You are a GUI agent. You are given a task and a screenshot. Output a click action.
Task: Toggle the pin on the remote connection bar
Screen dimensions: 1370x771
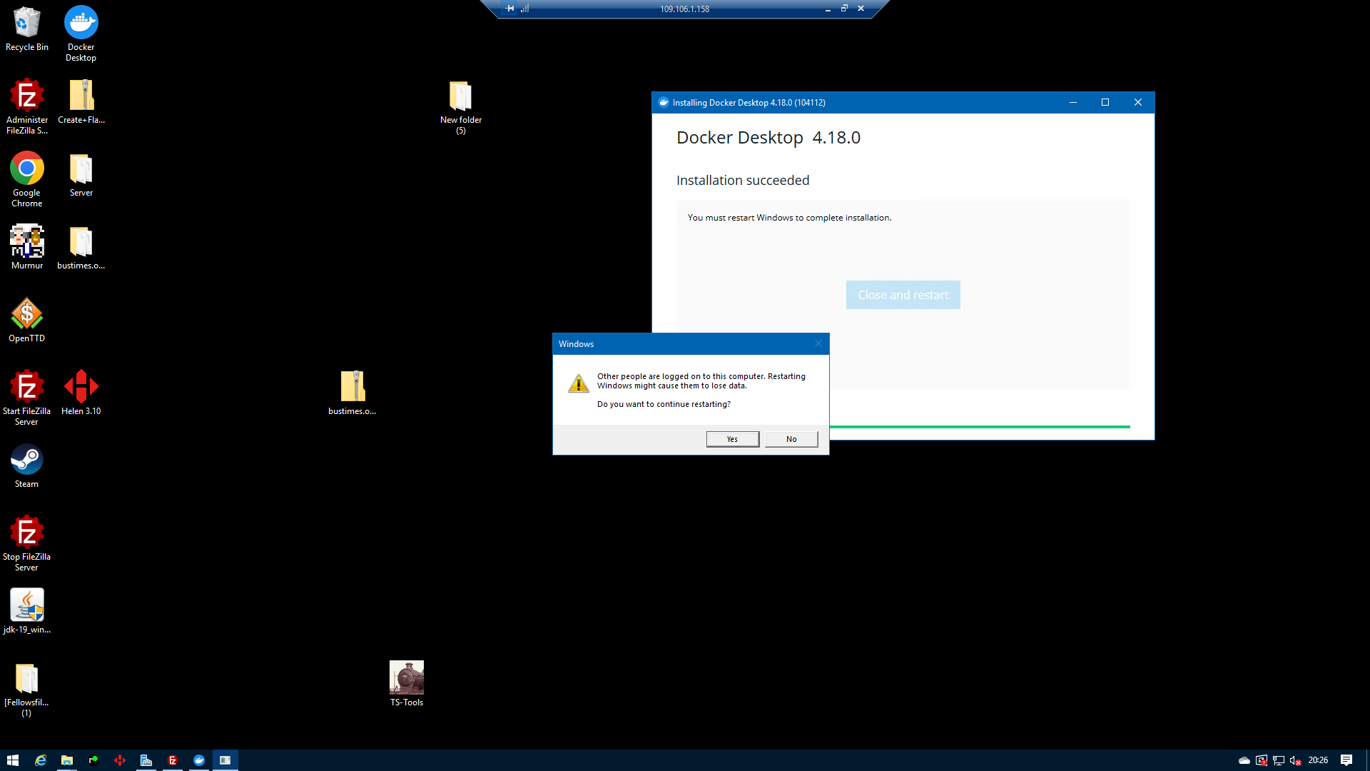click(x=509, y=9)
